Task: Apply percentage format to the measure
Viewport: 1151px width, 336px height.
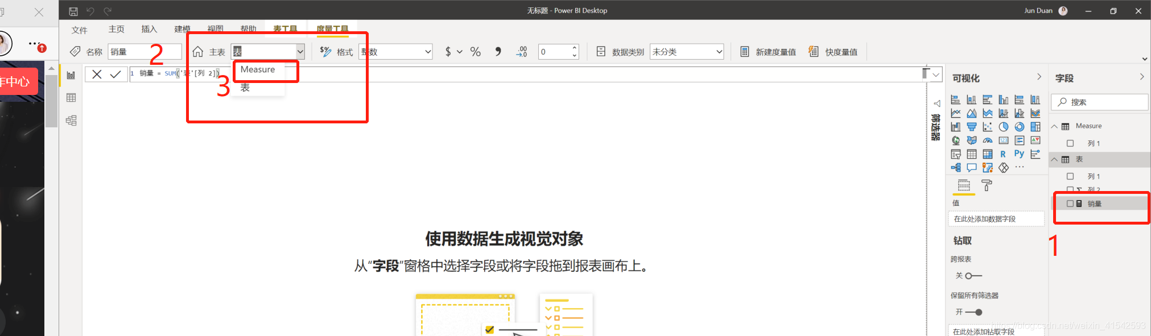Action: [476, 52]
